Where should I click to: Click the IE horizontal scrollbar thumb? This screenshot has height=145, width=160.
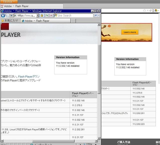pyautogui.click(x=53, y=141)
